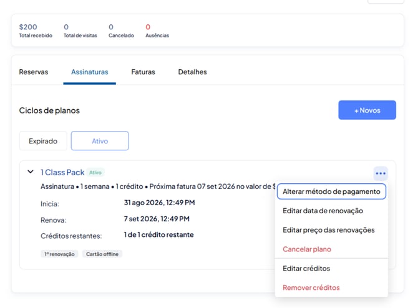Click the renewal date 7 set 2026, 12:49 PM

point(157,219)
